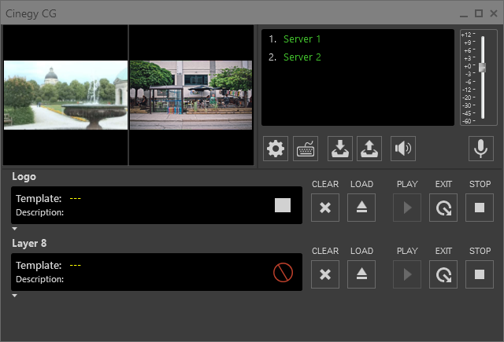This screenshot has height=342, width=504.
Task: Select Server 1 in the list
Action: (x=302, y=39)
